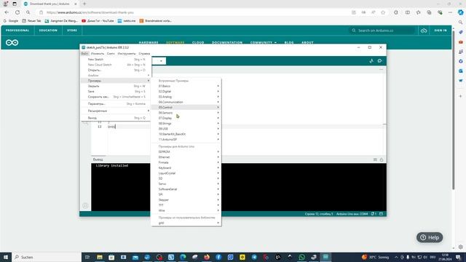
Task: Click the Arduino infinity logo on website
Action: pyautogui.click(x=12, y=42)
